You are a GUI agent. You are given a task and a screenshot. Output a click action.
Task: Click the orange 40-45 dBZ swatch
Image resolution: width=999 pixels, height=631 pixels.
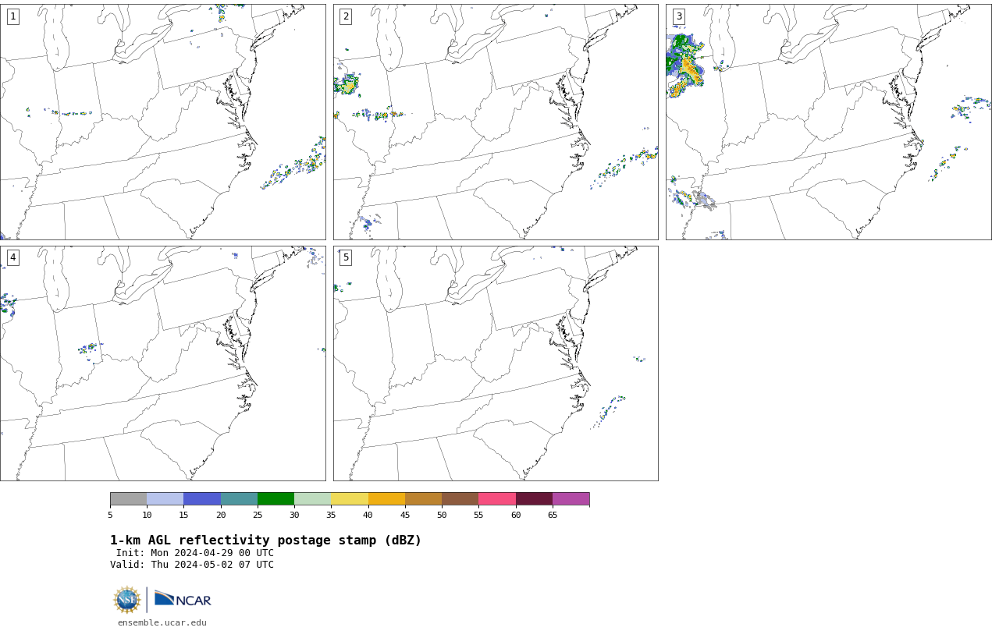386,499
